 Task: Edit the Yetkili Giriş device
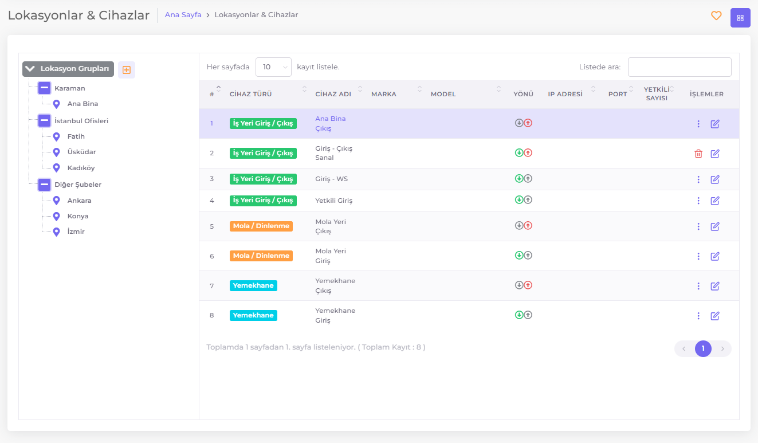pyautogui.click(x=715, y=201)
